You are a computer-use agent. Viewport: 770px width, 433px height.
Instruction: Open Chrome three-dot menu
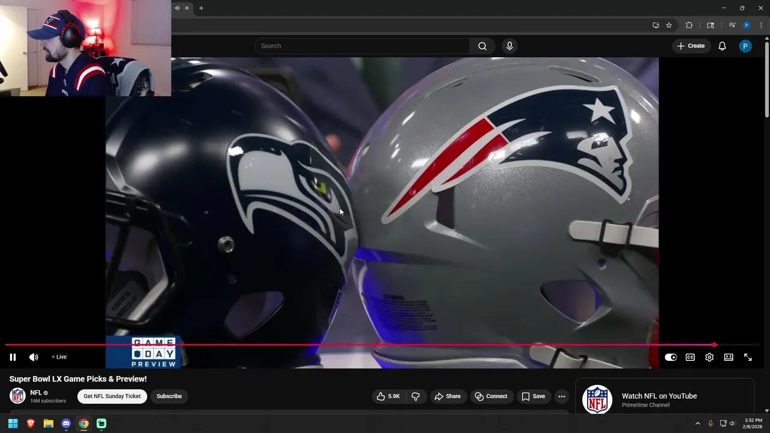pos(761,25)
